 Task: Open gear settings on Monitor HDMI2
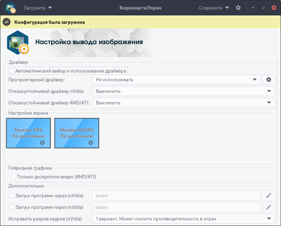[91, 143]
